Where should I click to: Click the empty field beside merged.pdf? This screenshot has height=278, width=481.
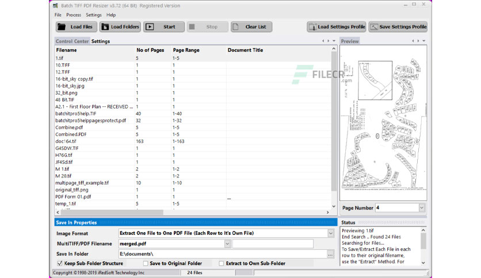tap(273, 244)
